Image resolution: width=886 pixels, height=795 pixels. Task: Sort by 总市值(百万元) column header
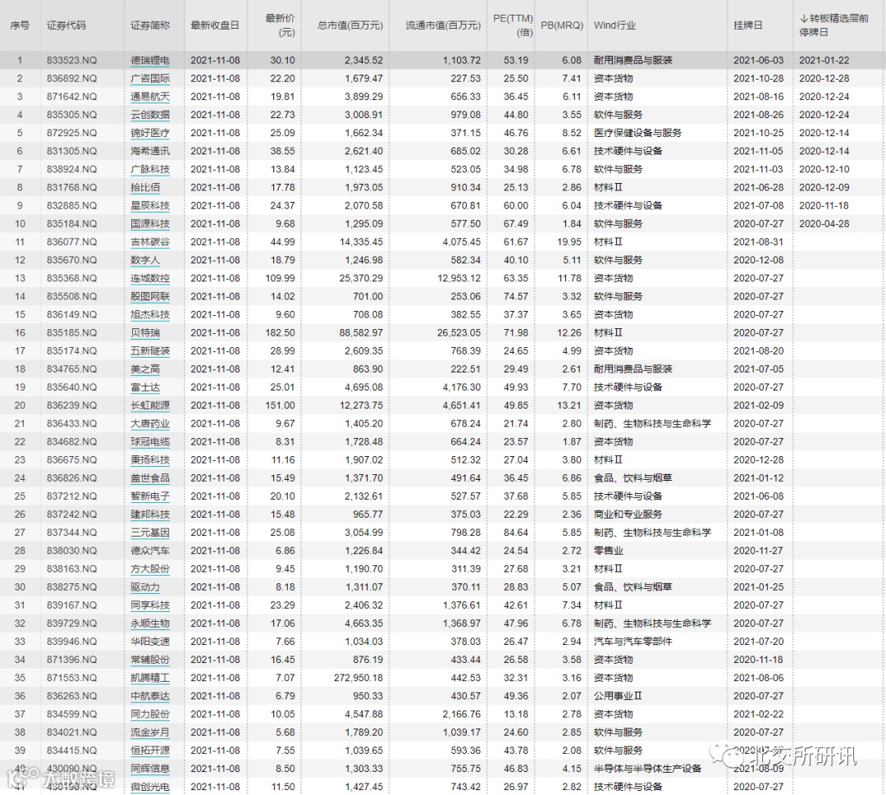click(349, 25)
